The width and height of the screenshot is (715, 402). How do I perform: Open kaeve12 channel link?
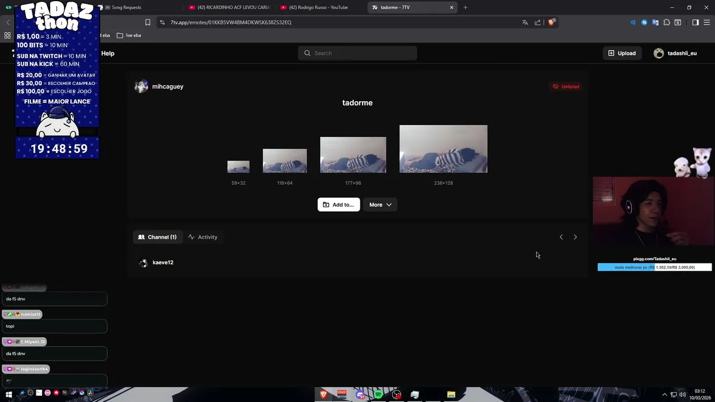click(156, 262)
